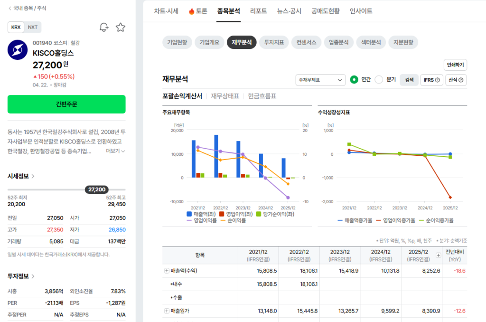Click the 2022/12 blue 매출액 bar
The image size is (486, 322).
tap(216, 156)
